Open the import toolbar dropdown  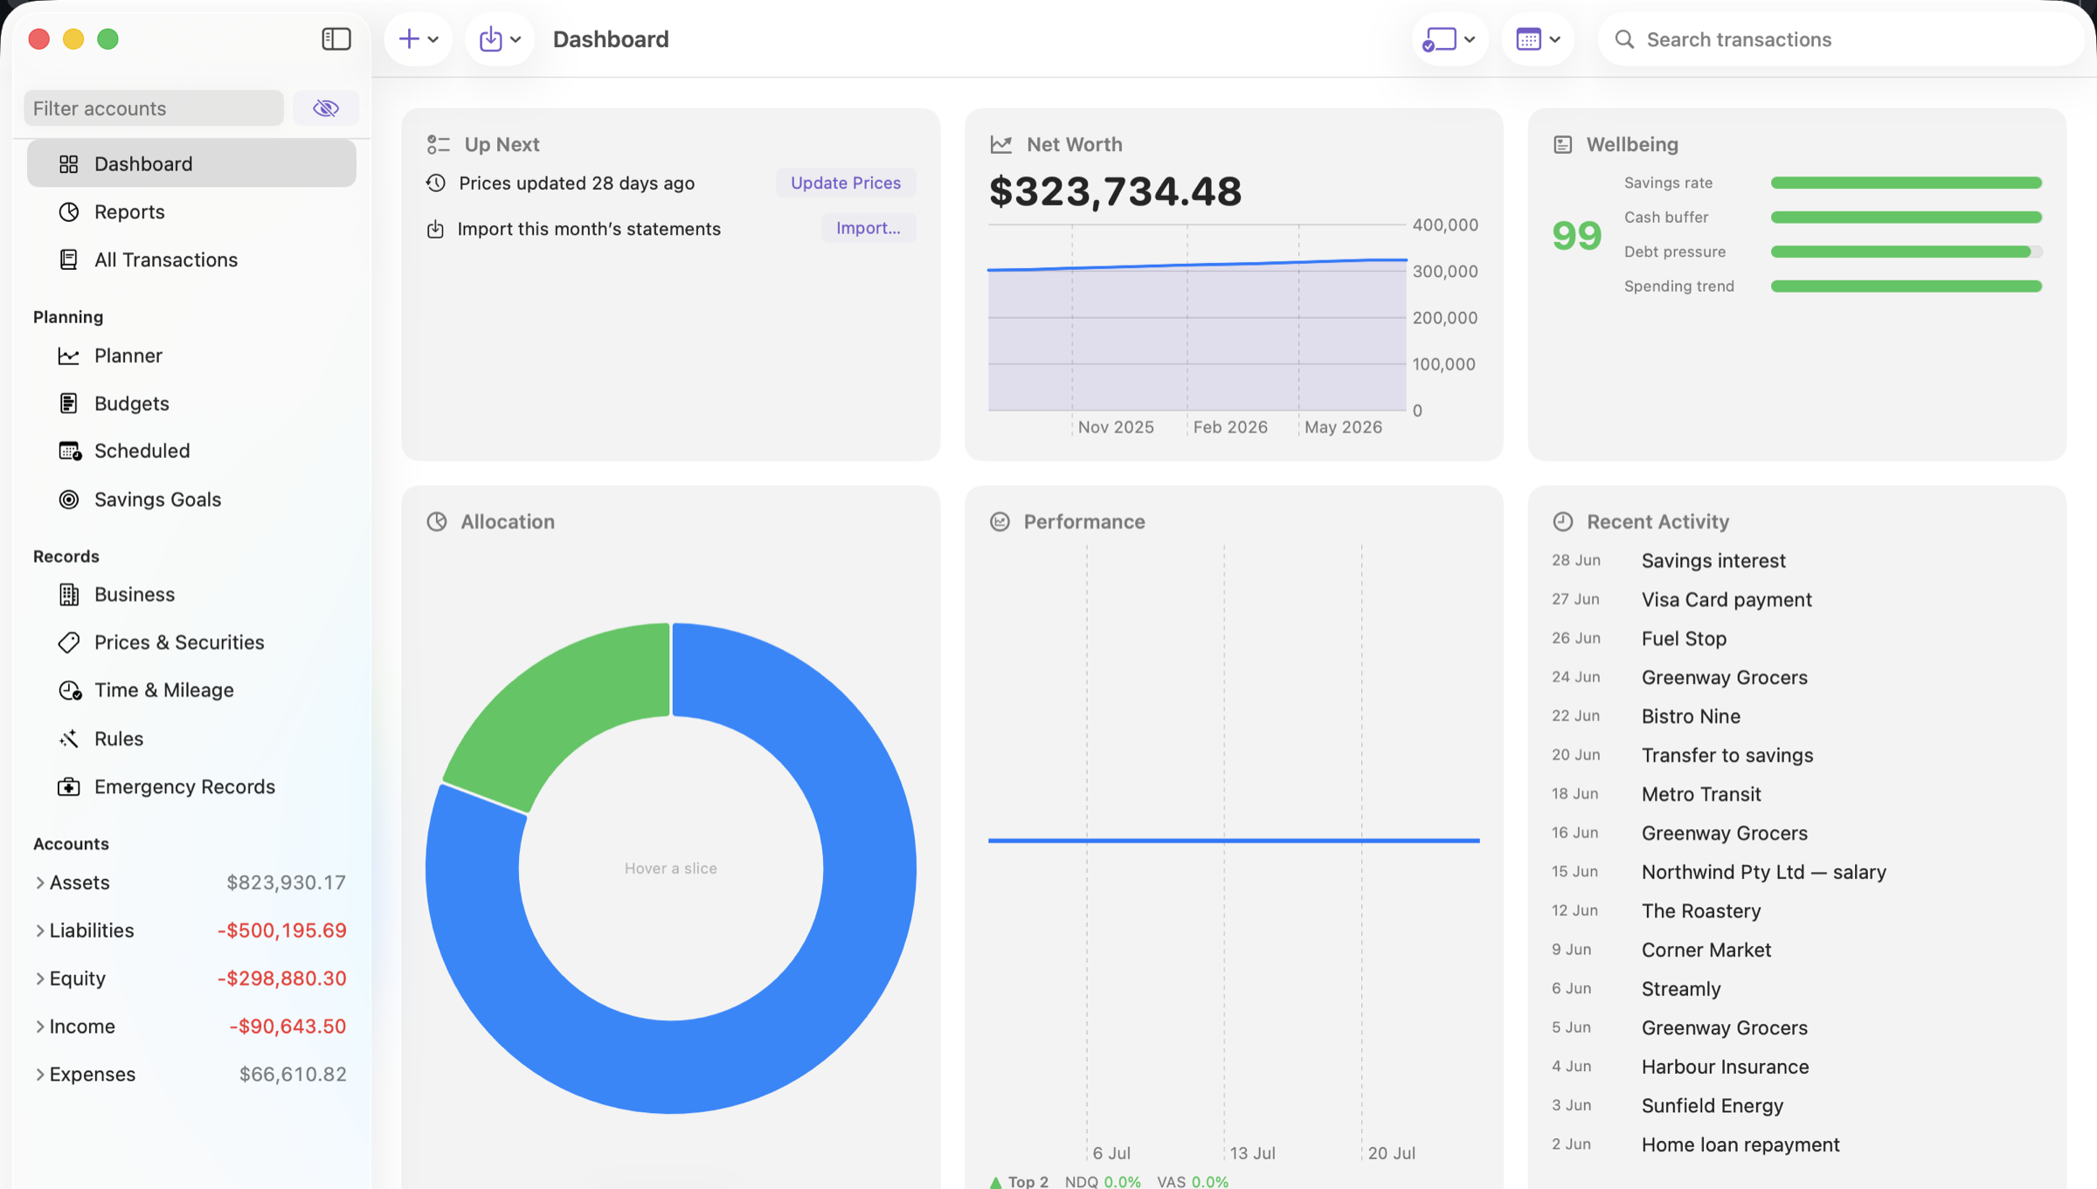point(500,39)
